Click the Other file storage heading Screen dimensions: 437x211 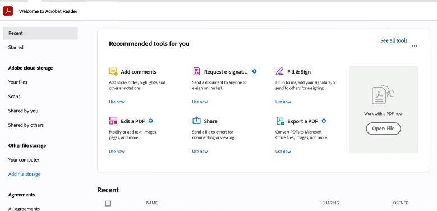27,145
